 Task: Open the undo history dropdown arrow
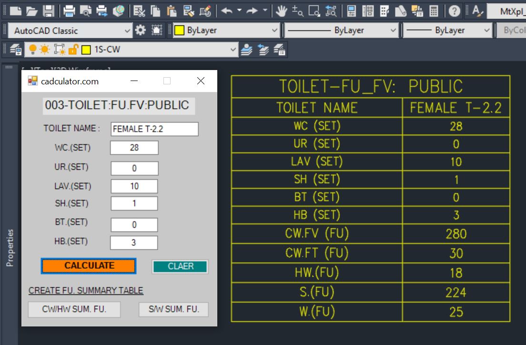point(239,10)
